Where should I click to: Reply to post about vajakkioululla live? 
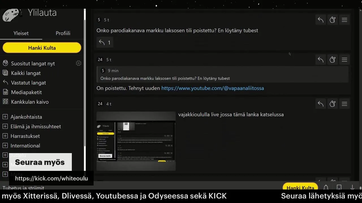[320, 104]
